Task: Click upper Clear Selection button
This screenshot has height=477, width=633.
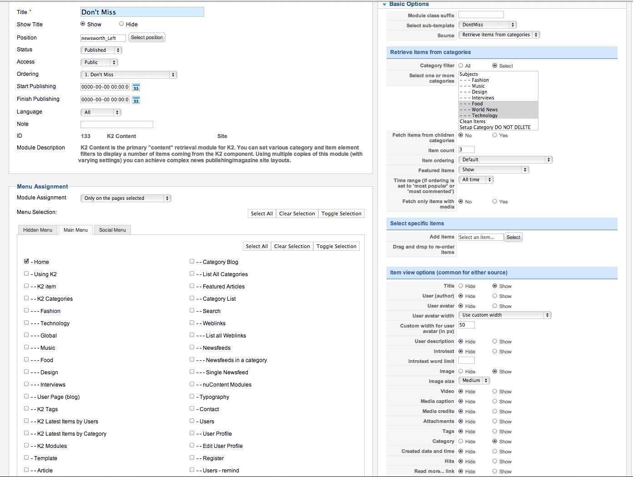Action: point(297,214)
